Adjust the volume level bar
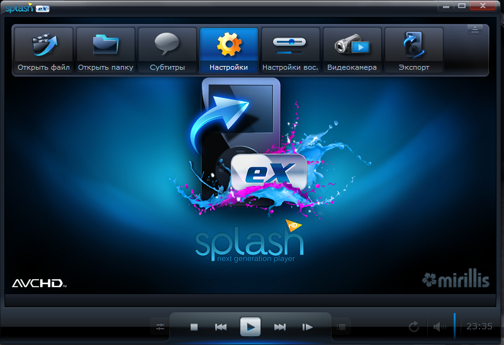The image size is (504, 345). click(454, 326)
